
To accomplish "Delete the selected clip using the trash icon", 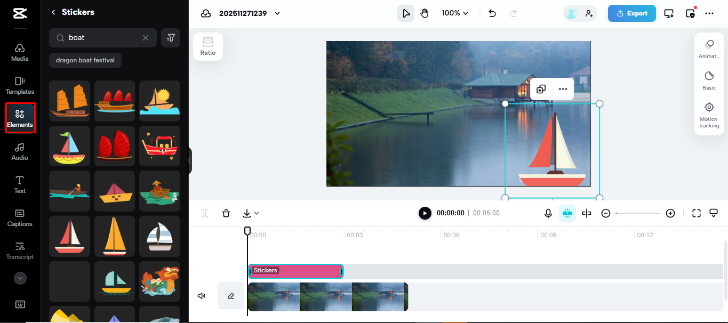I will pyautogui.click(x=226, y=213).
